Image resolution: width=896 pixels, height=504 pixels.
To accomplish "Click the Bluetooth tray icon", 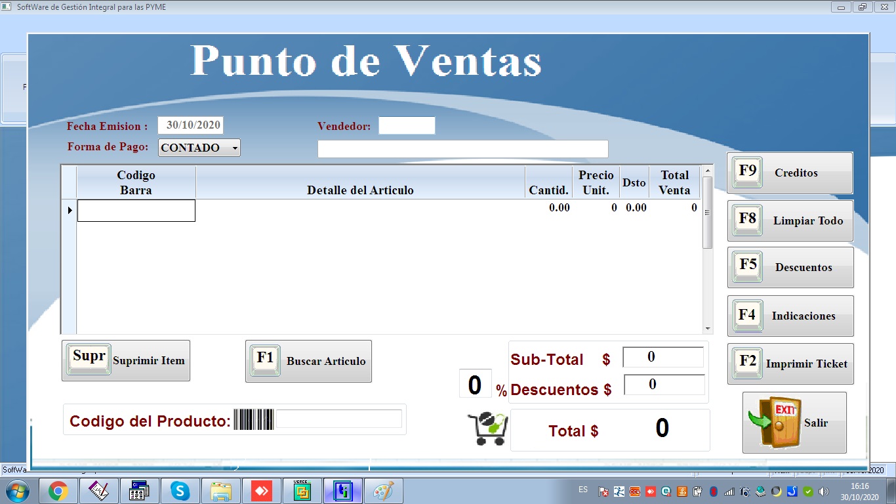I will [x=713, y=492].
